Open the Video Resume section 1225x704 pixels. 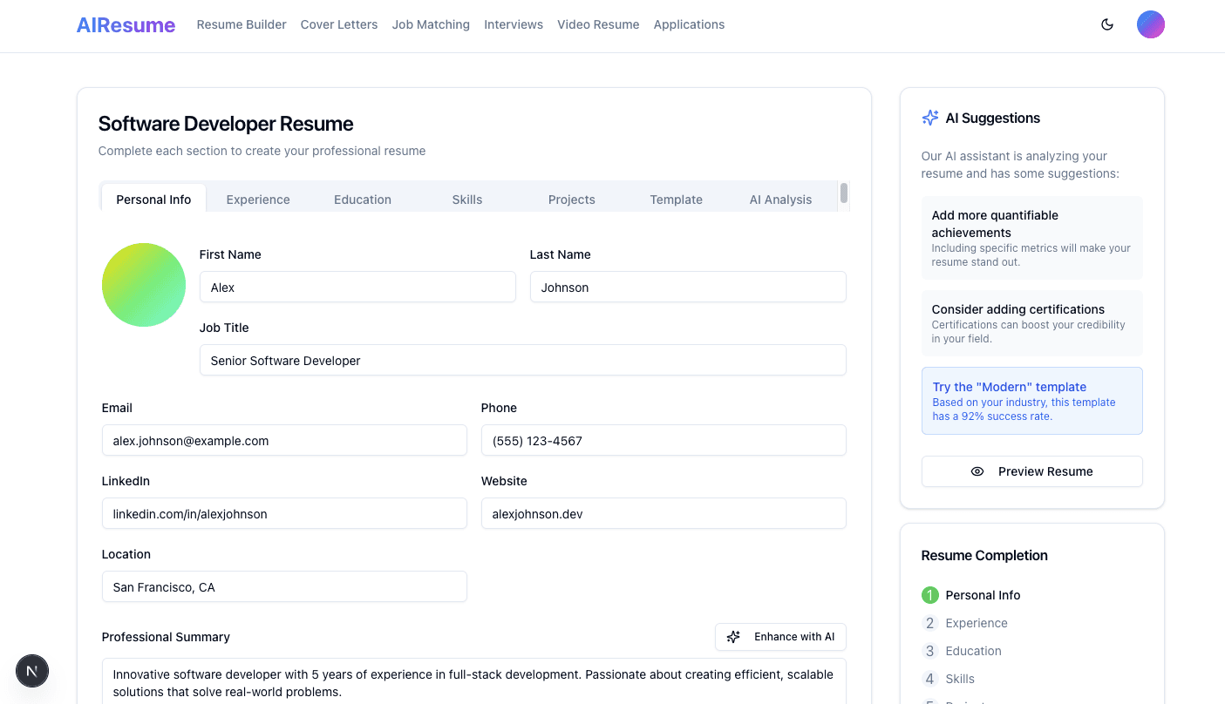pos(598,24)
